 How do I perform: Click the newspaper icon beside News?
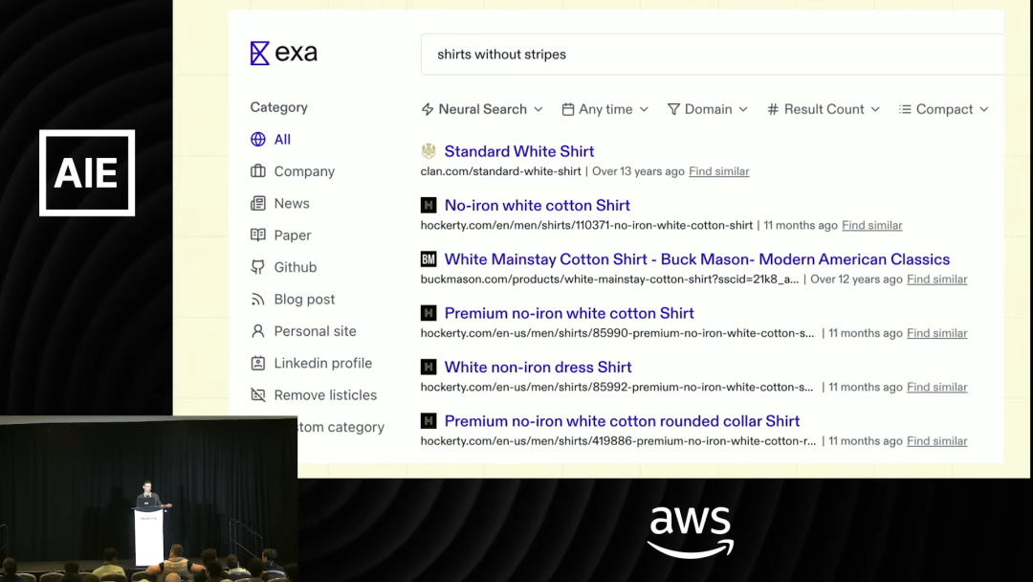(x=257, y=203)
